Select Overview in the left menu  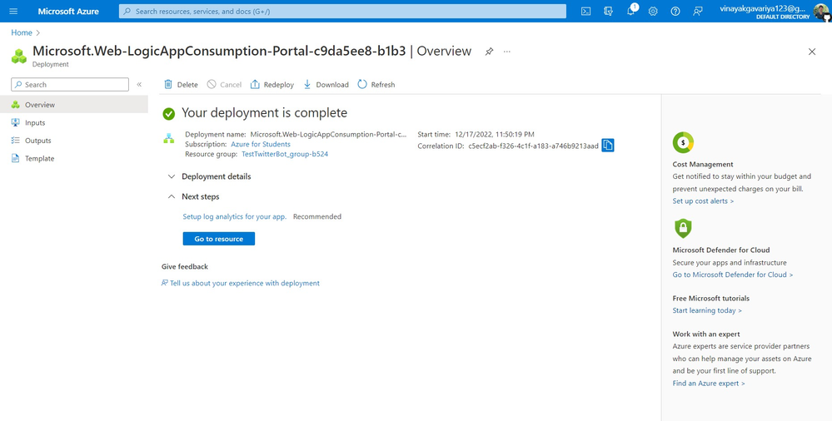click(x=74, y=105)
